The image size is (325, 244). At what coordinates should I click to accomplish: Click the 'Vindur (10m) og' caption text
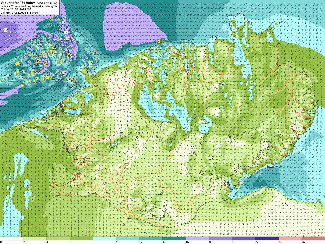click(x=47, y=3)
